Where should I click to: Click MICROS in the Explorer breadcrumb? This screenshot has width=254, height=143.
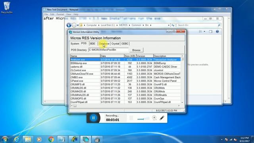point(123,25)
